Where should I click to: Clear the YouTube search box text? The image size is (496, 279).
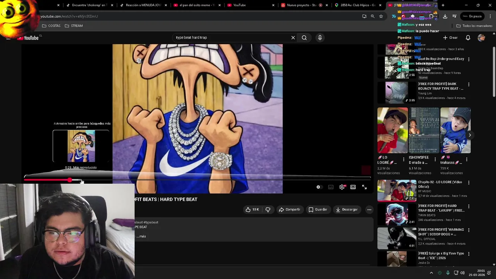click(x=293, y=38)
